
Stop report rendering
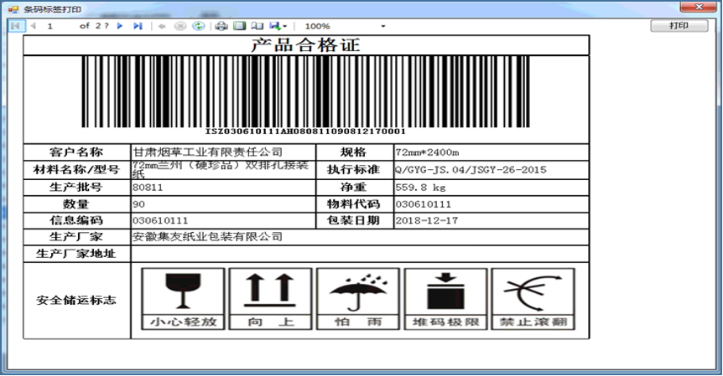[x=180, y=26]
